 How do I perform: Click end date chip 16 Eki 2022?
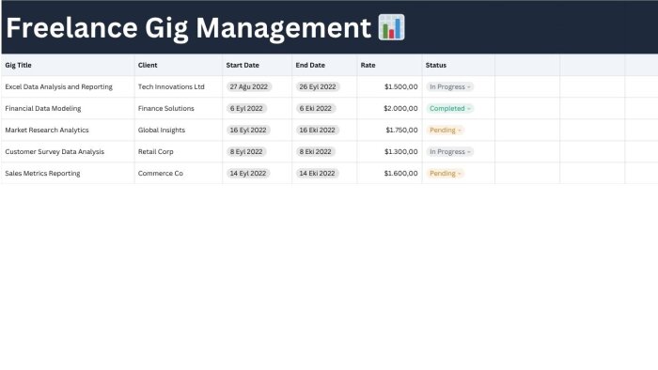318,131
